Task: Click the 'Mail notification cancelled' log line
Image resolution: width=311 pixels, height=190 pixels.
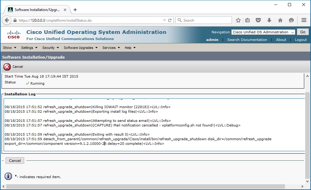Action: coord(123,125)
